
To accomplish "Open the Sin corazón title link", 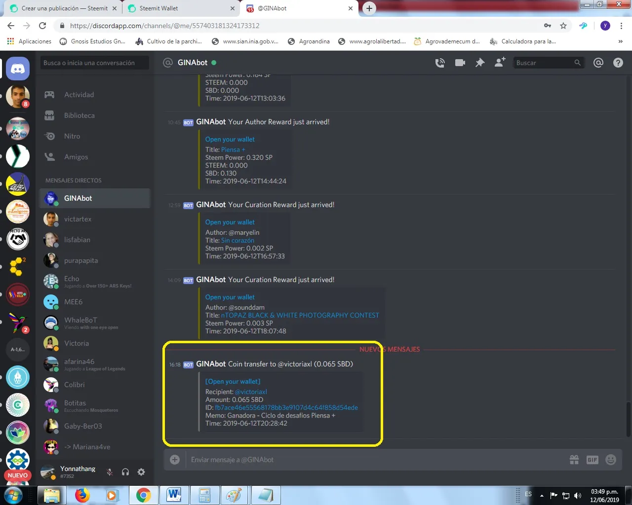I will [237, 240].
